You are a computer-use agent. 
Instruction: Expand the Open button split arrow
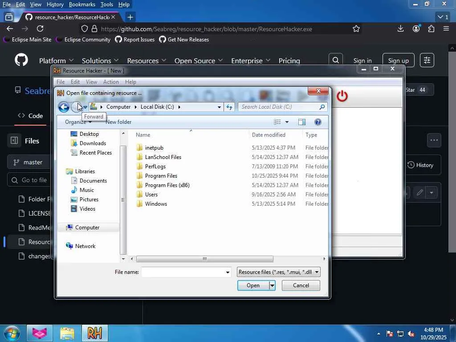click(x=272, y=285)
